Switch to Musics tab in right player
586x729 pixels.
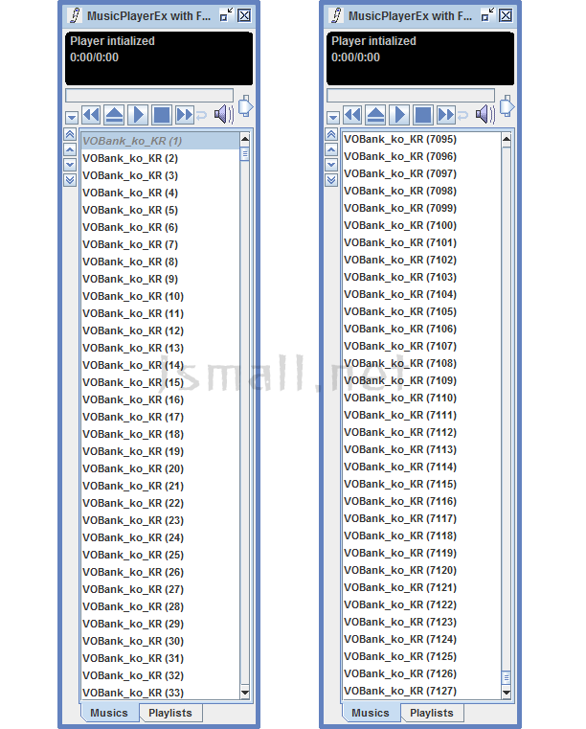pos(371,713)
